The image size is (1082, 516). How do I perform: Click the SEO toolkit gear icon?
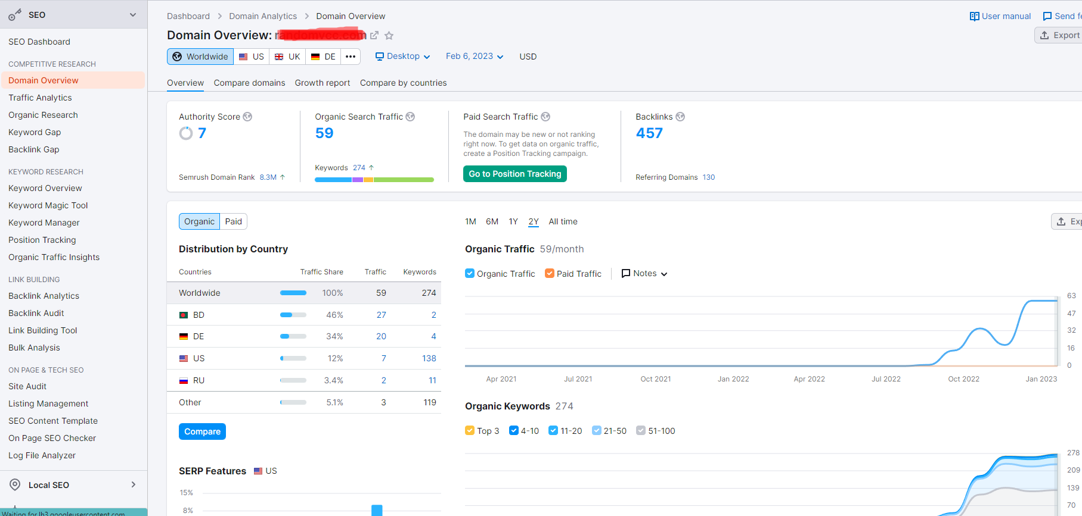pyautogui.click(x=15, y=15)
